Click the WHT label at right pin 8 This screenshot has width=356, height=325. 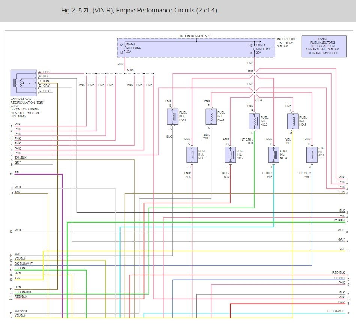[x=341, y=230]
